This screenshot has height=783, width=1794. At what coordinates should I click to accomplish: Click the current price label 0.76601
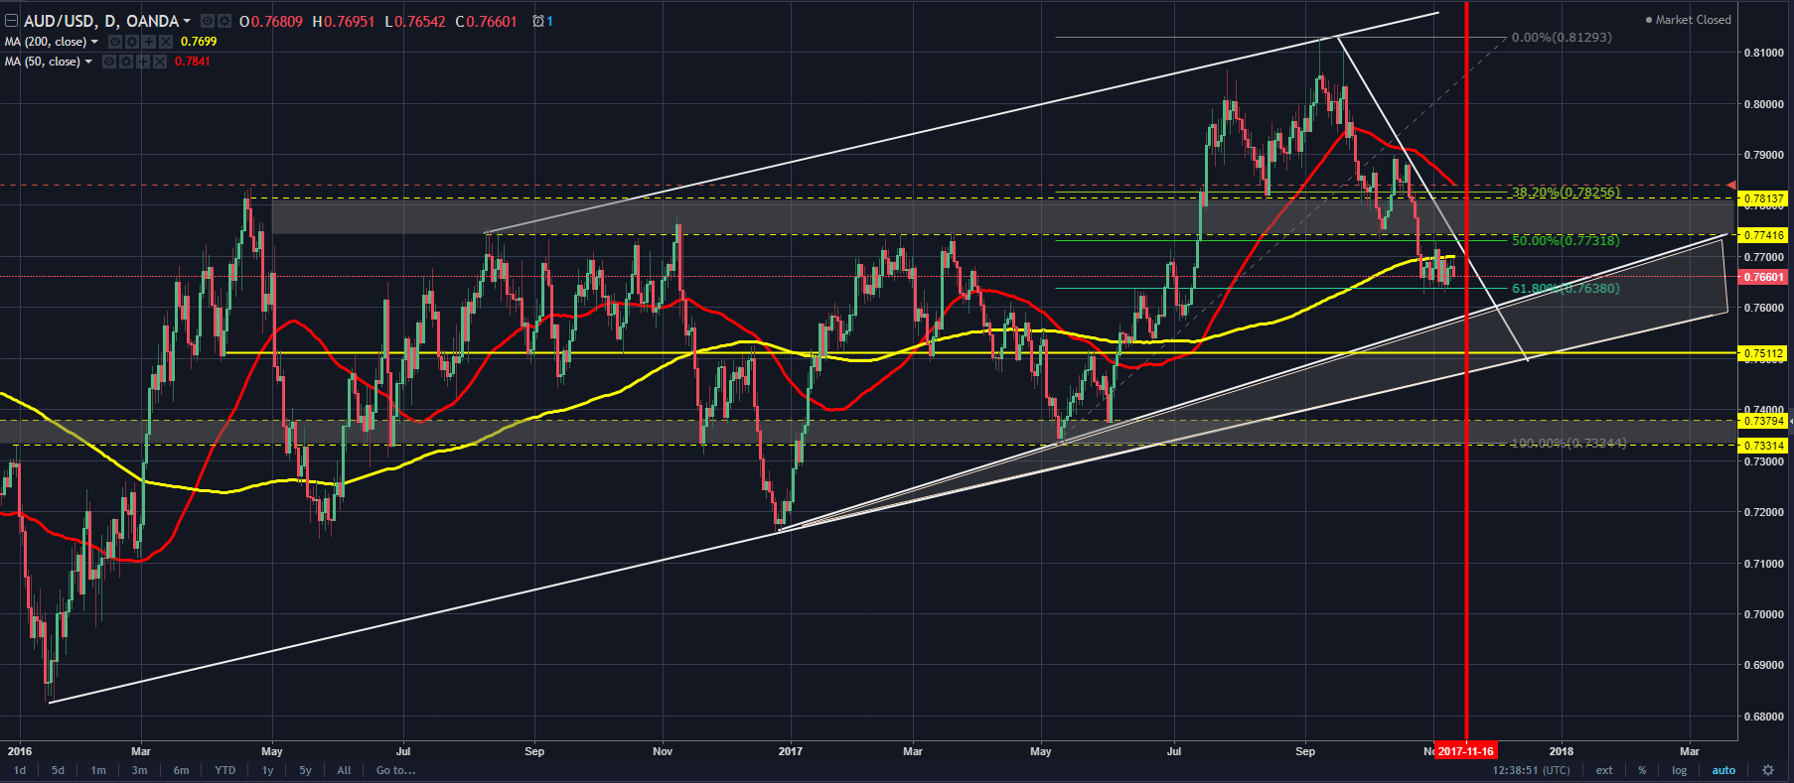pyautogui.click(x=1764, y=277)
